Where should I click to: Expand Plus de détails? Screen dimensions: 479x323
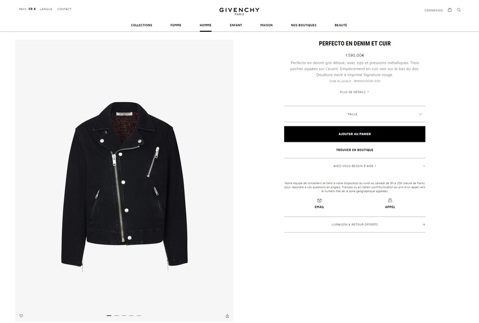click(x=354, y=92)
